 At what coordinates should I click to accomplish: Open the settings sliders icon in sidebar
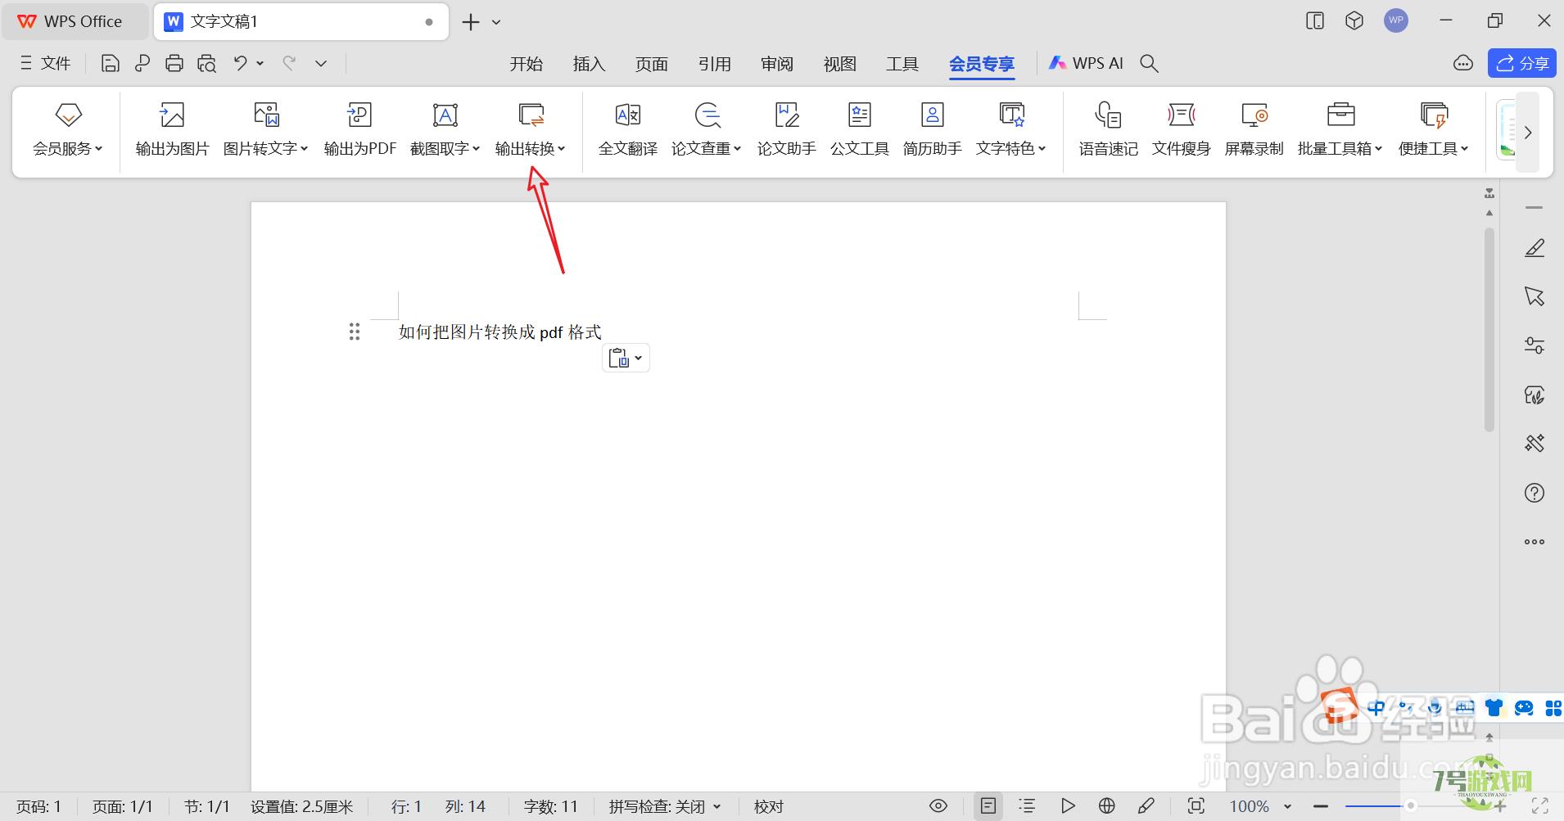(1535, 345)
